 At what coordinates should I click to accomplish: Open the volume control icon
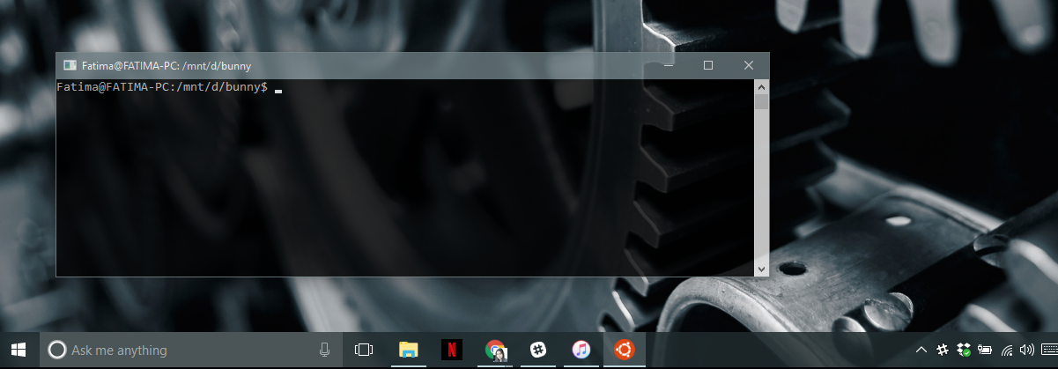(x=1026, y=350)
